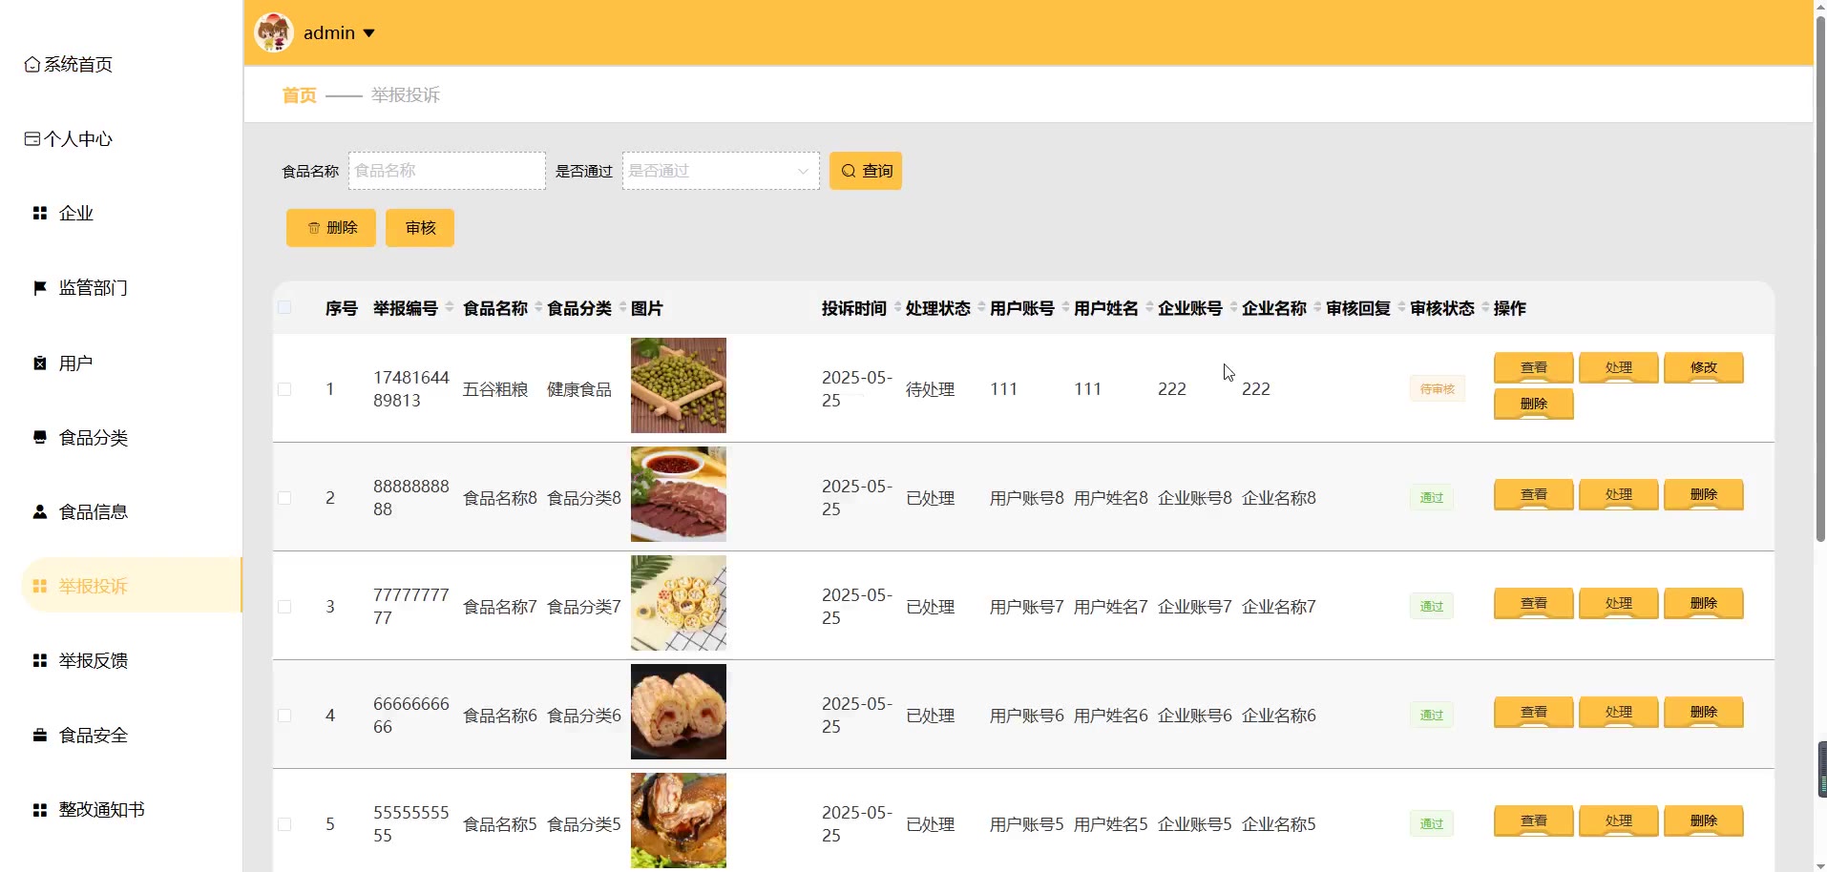Click 删除 for the 食品名称7 row
Image resolution: width=1827 pixels, height=872 pixels.
pos(1704,603)
